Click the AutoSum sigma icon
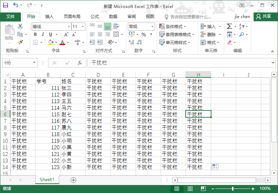This screenshot has width=278, height=193. pyautogui.click(x=229, y=26)
